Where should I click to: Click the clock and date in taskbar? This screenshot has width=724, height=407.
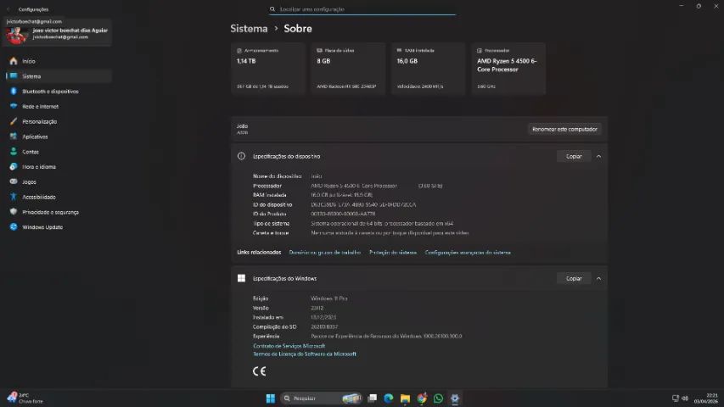pos(706,399)
